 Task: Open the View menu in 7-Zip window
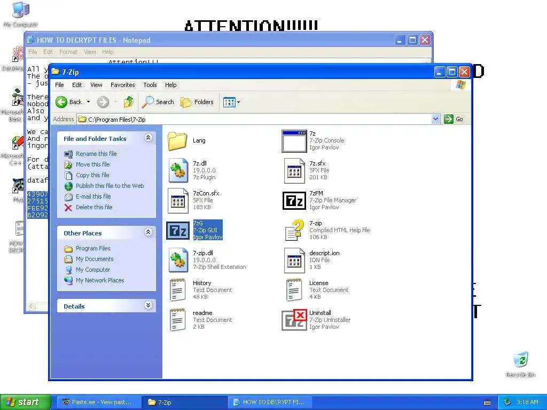pyautogui.click(x=96, y=85)
